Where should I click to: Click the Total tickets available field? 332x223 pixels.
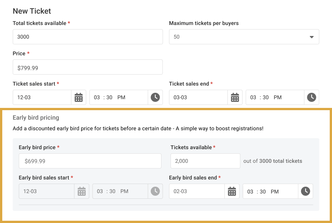[x=88, y=37]
